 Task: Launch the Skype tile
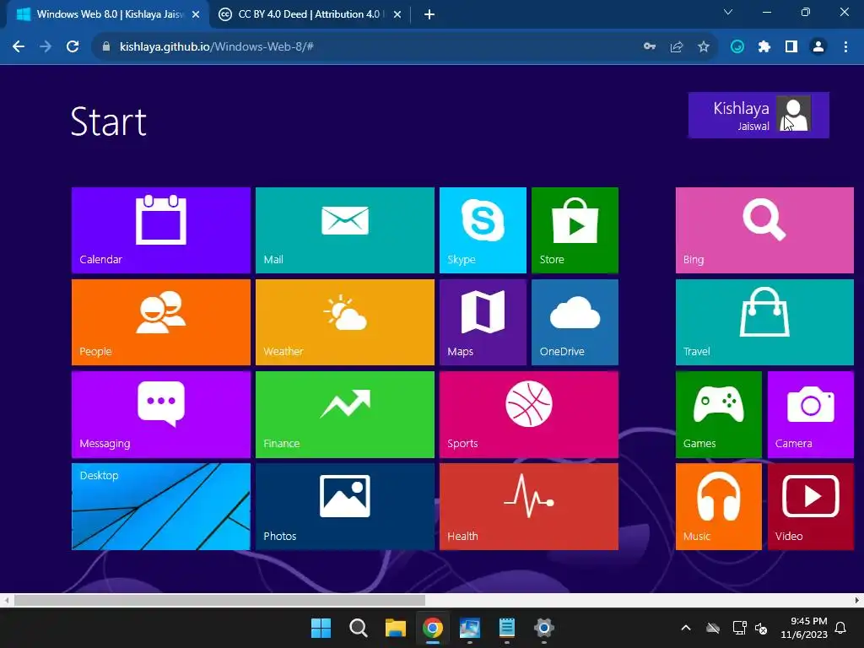point(483,229)
